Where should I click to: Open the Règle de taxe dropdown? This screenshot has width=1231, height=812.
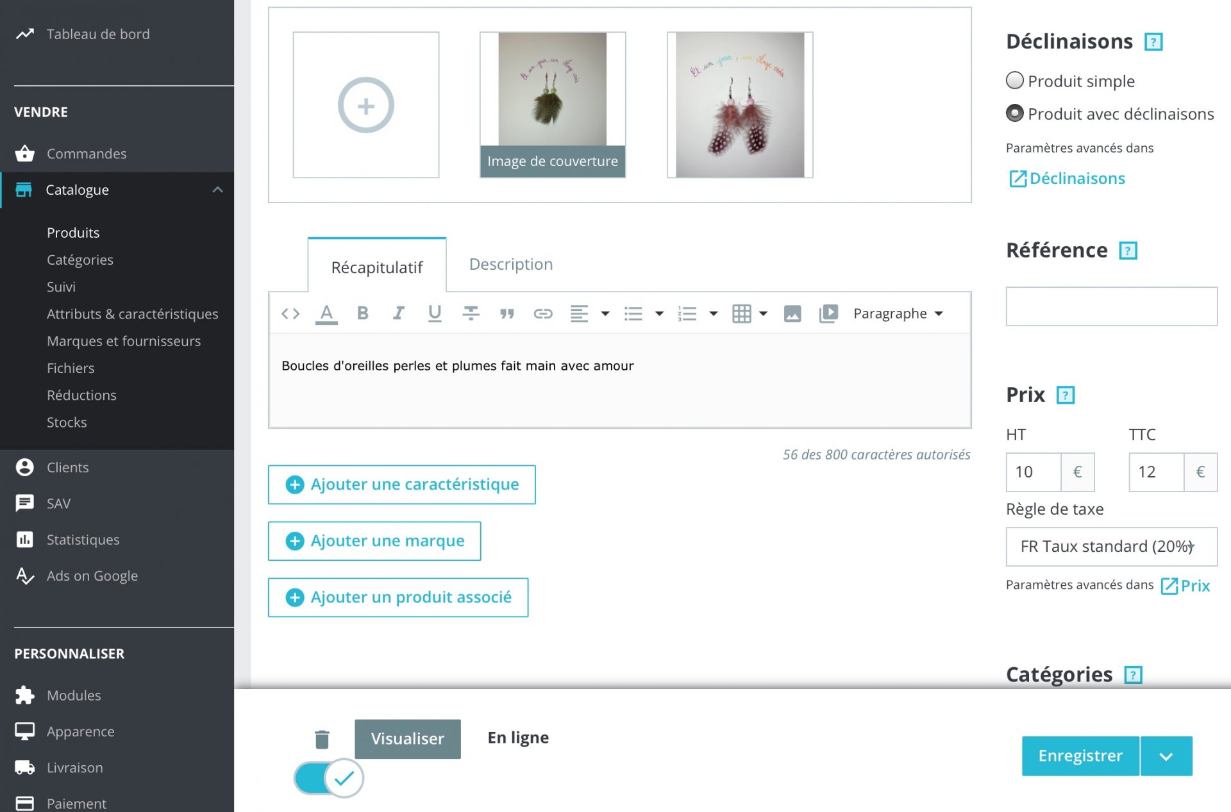pyautogui.click(x=1110, y=546)
